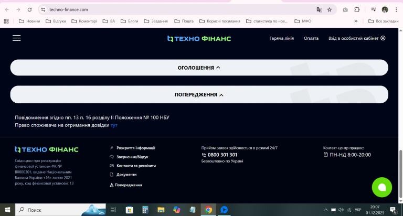Launch Microsoft Store from taskbar
Screen dimensions: 403x216
(x=129, y=210)
